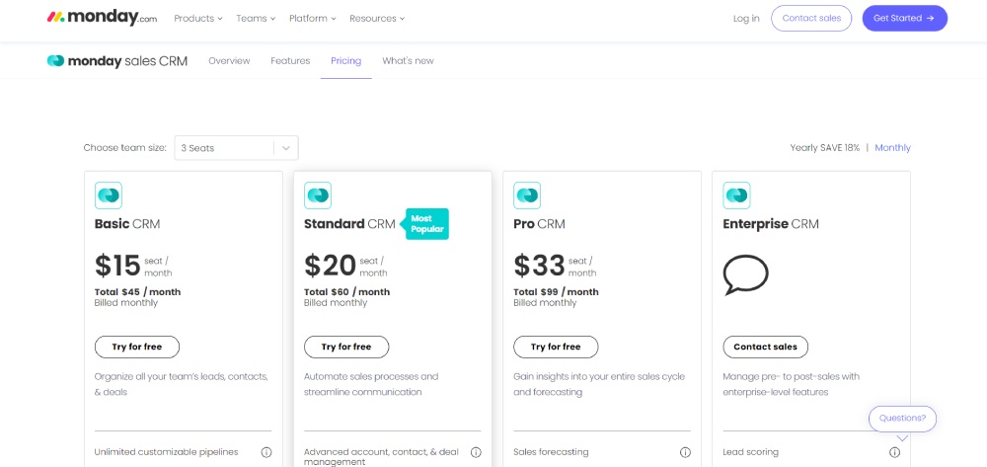The height and width of the screenshot is (467, 987).
Task: Click info icon beside Unlimited customizable pipelines
Action: point(266,452)
